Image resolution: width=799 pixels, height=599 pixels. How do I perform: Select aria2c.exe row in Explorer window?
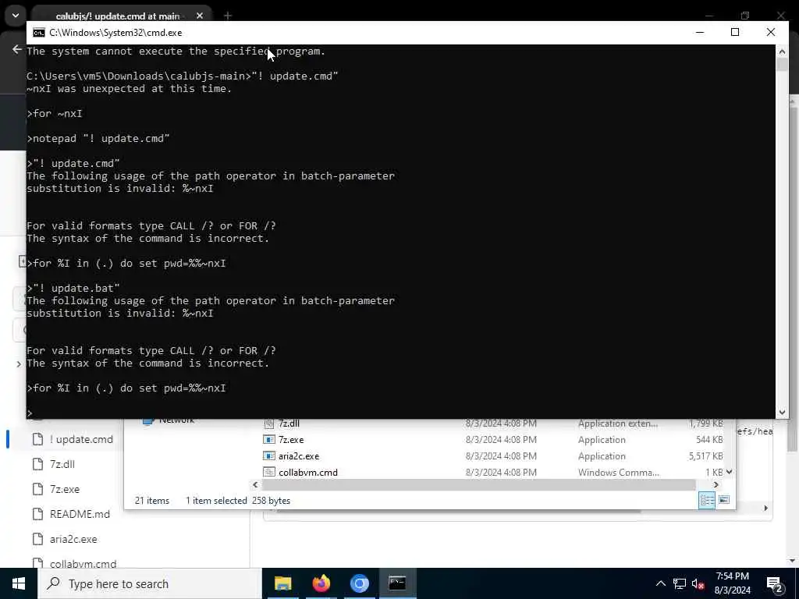click(x=493, y=455)
